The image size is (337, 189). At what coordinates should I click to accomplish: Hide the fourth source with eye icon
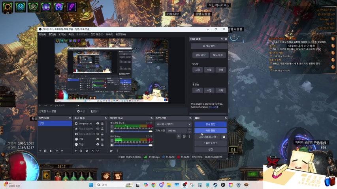click(98, 139)
